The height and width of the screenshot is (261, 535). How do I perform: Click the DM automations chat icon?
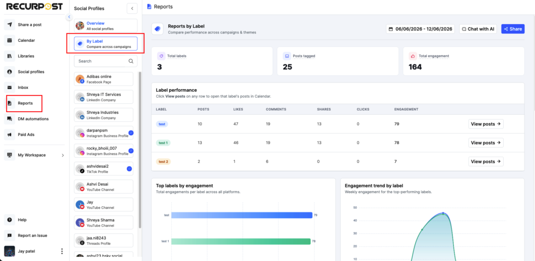click(10, 119)
